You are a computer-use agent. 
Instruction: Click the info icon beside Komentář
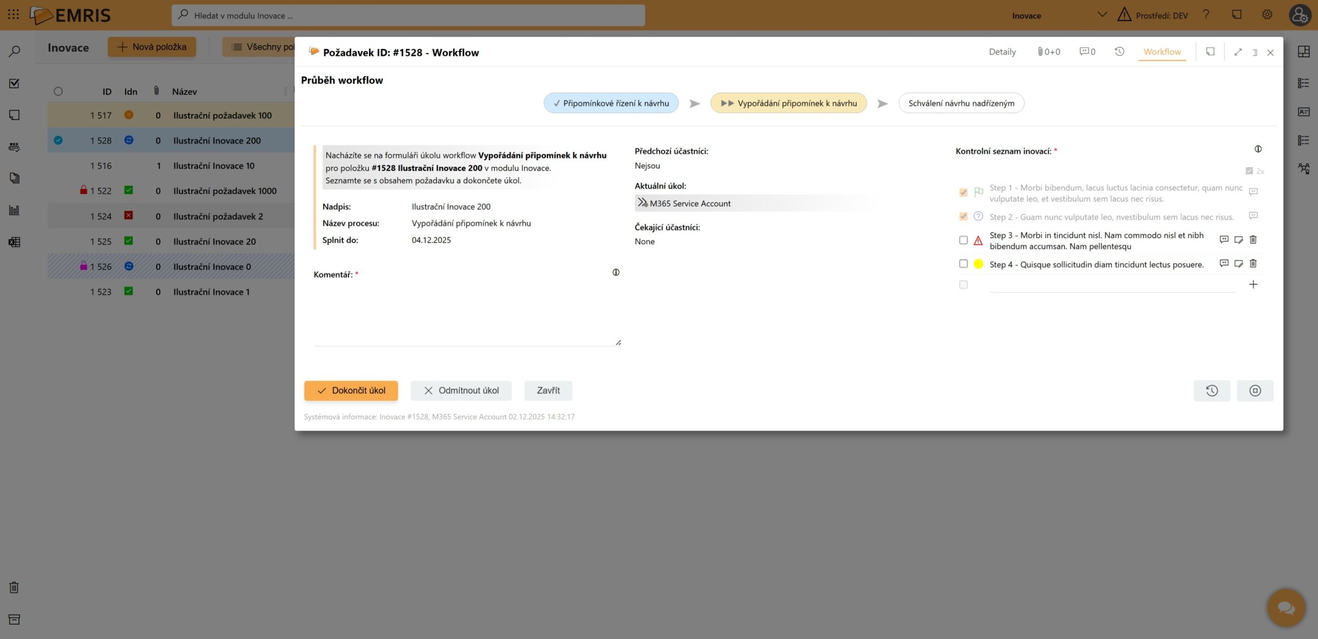[x=615, y=273]
